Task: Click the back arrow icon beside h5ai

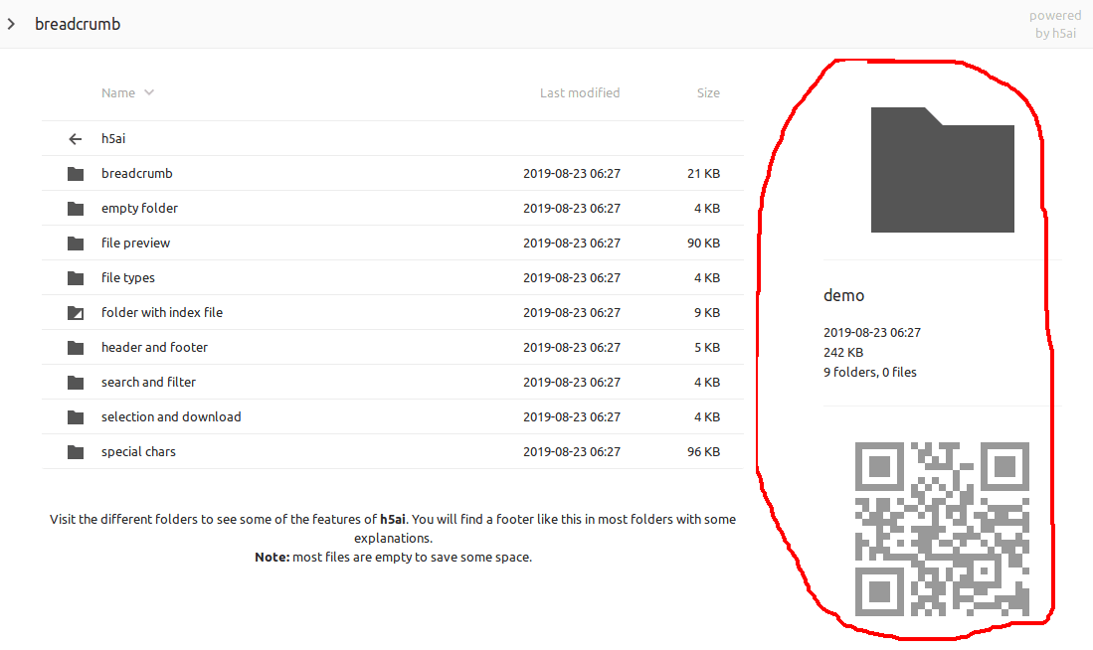Action: point(75,139)
